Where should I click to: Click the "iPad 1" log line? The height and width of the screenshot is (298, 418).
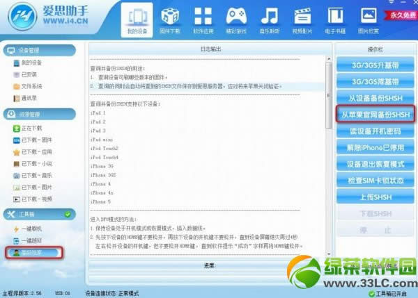(98, 113)
